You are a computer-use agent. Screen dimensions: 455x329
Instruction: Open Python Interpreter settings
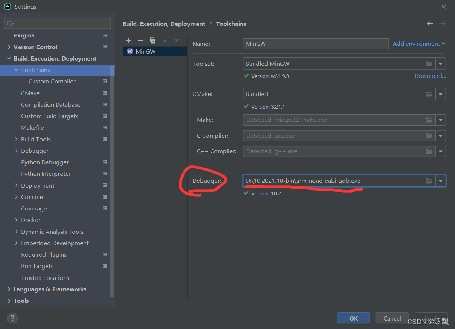click(46, 174)
